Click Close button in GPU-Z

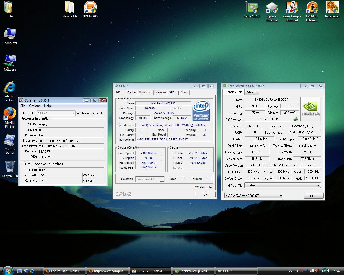pyautogui.click(x=314, y=196)
